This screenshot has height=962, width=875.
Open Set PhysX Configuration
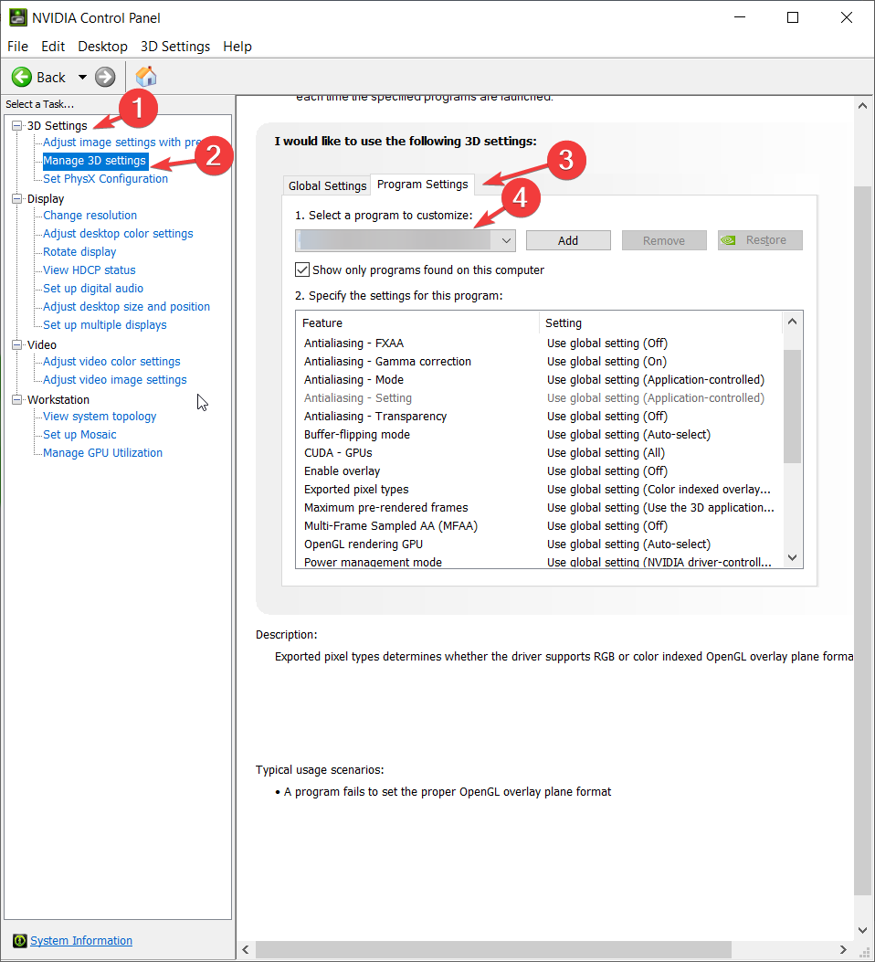click(x=105, y=178)
